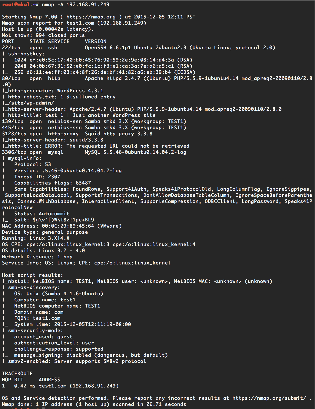Click the https://nmap.org/submit/ report link
315x409 pixels.
269,398
